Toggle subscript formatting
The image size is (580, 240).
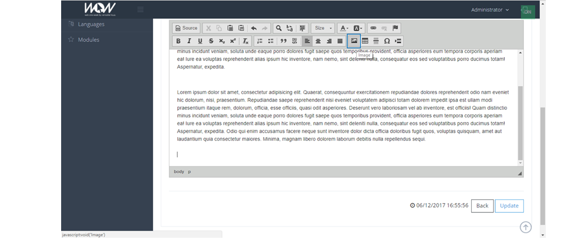[222, 41]
